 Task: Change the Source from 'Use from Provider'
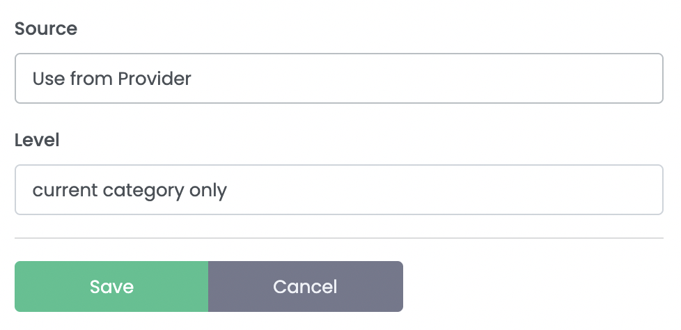[x=338, y=79]
